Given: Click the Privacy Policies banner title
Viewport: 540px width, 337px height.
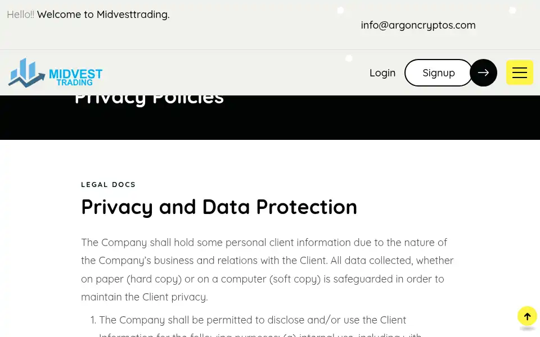Looking at the screenshot, I should pyautogui.click(x=149, y=99).
